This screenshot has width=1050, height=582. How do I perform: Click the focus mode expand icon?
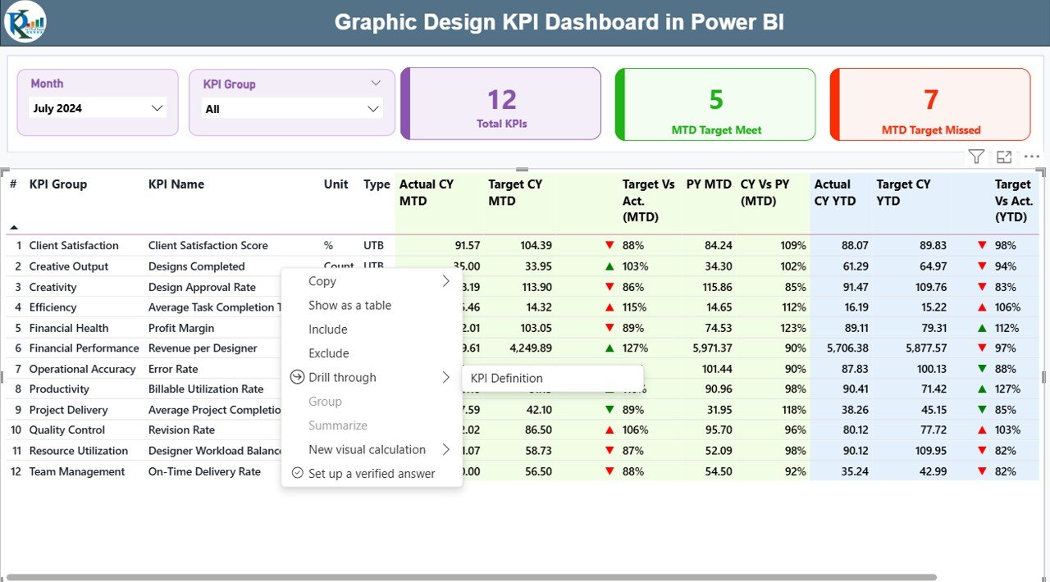tap(1004, 156)
